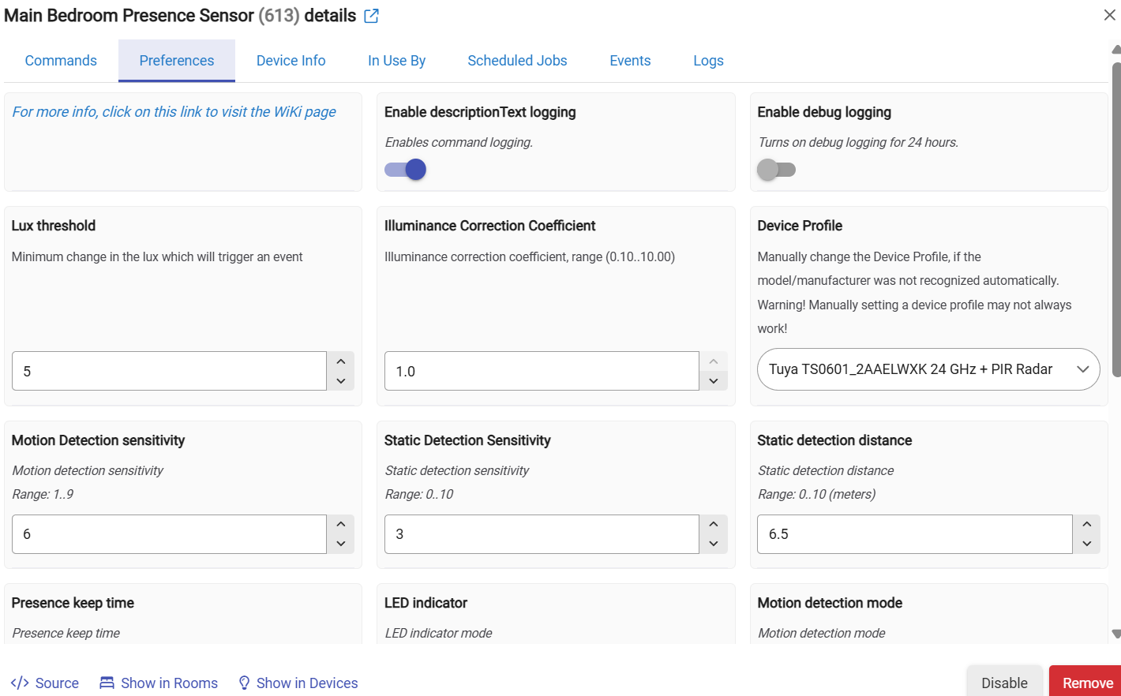Click the Static detection distance input field
1121x696 pixels.
(914, 534)
